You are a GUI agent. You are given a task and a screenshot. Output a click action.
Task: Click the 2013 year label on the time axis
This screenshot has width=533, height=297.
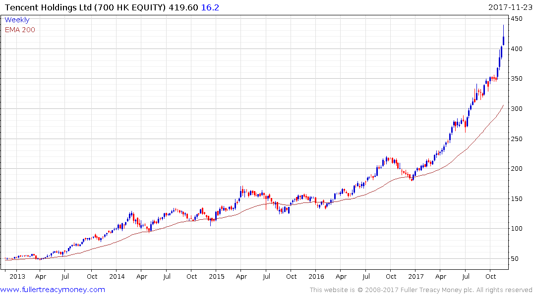point(17,277)
